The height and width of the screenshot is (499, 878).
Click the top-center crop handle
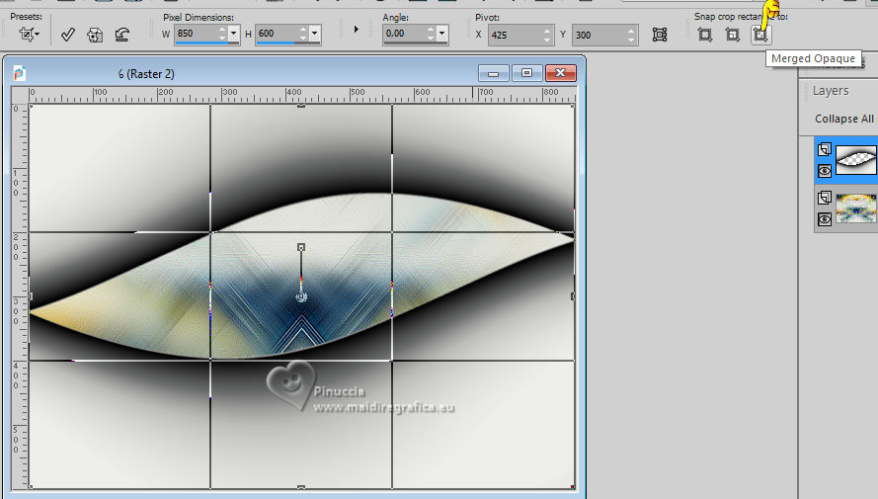pyautogui.click(x=301, y=106)
